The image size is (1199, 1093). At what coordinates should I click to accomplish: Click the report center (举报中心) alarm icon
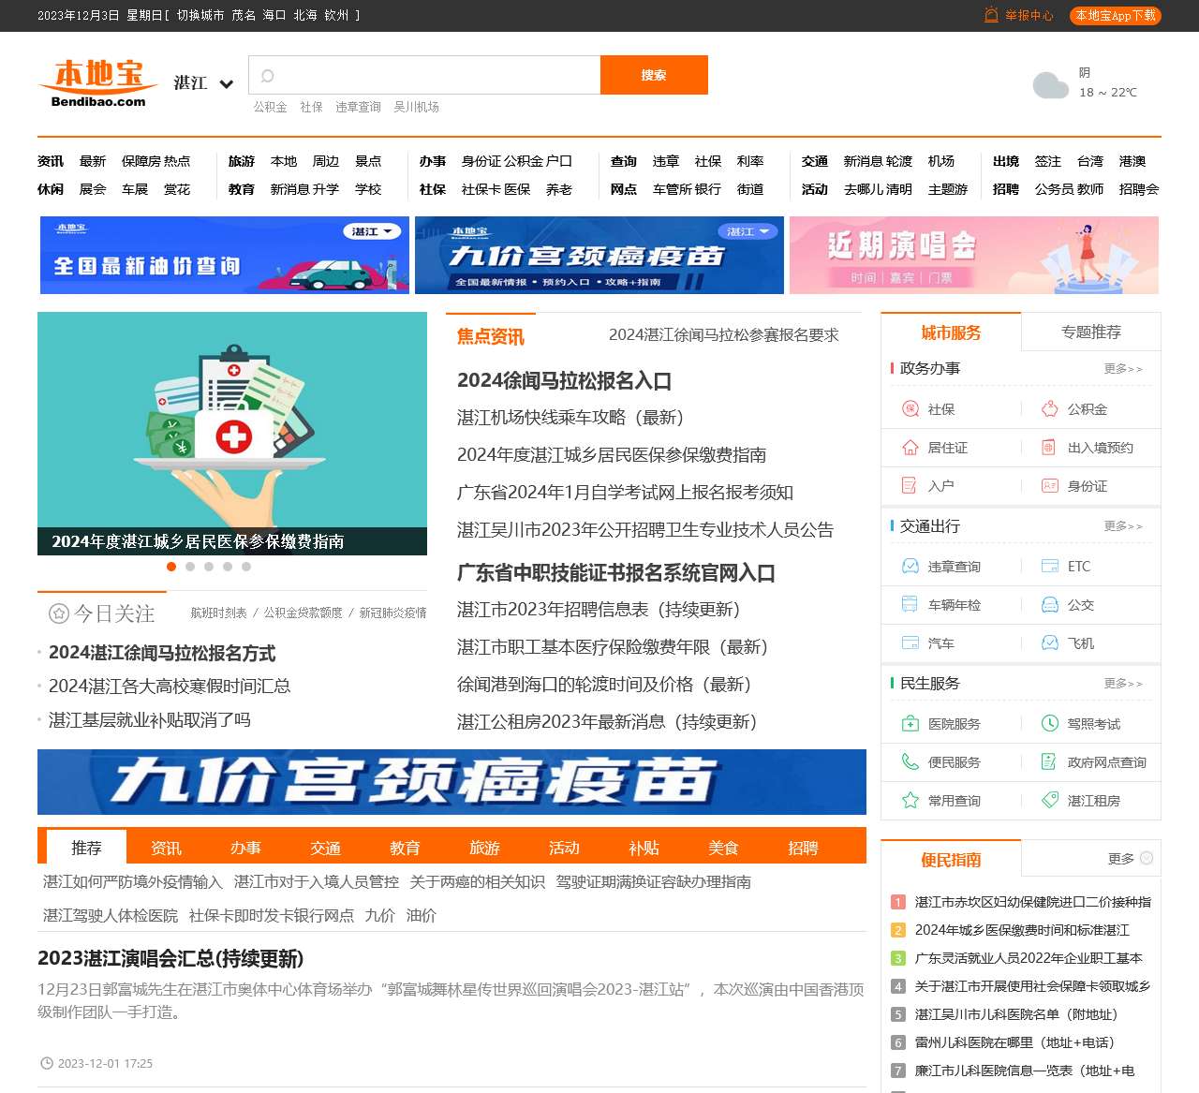coord(991,15)
